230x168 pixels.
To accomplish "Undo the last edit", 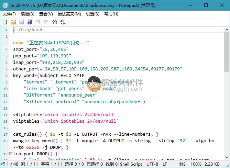I will pyautogui.click(x=38, y=22).
